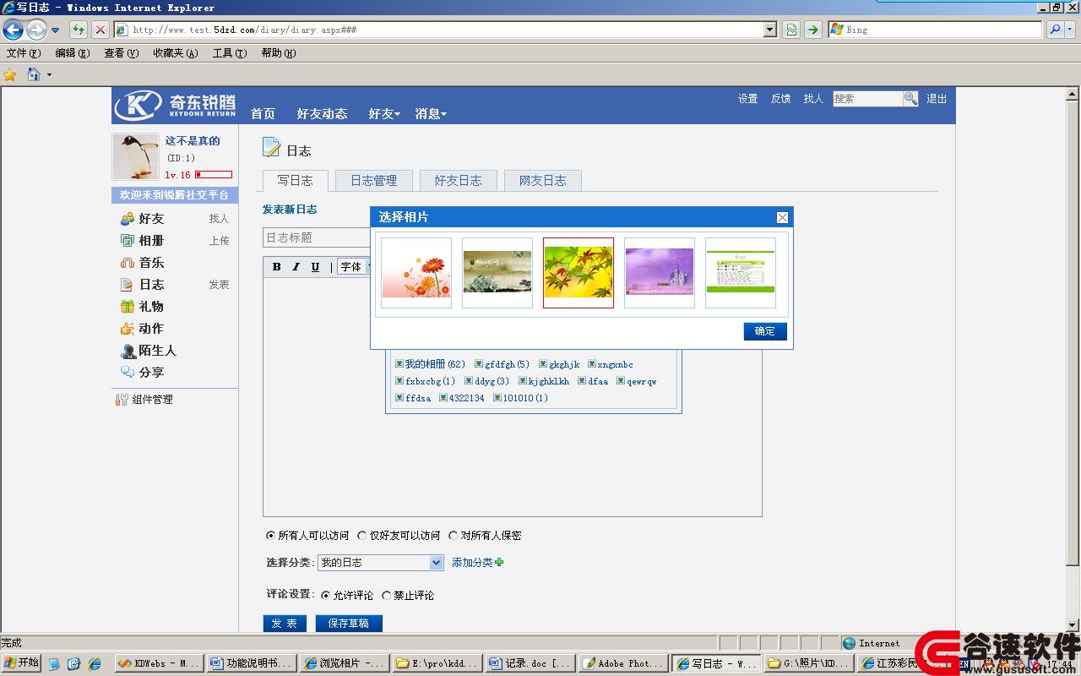Open the 文件(F) menu
Viewport: 1081px width, 676px height.
[24, 53]
